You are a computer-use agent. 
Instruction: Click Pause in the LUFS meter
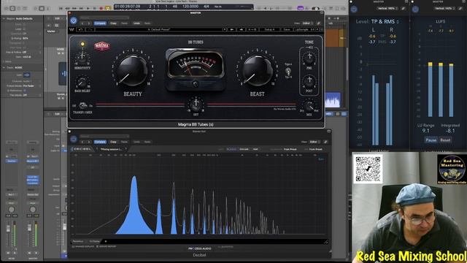click(431, 140)
